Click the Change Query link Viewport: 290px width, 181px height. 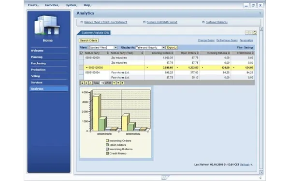click(206, 40)
